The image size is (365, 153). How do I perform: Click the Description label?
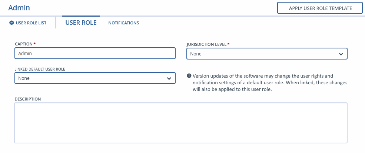pos(28,99)
